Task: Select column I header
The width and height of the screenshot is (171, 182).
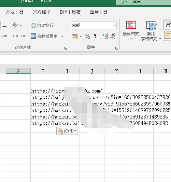Action: pos(67,71)
